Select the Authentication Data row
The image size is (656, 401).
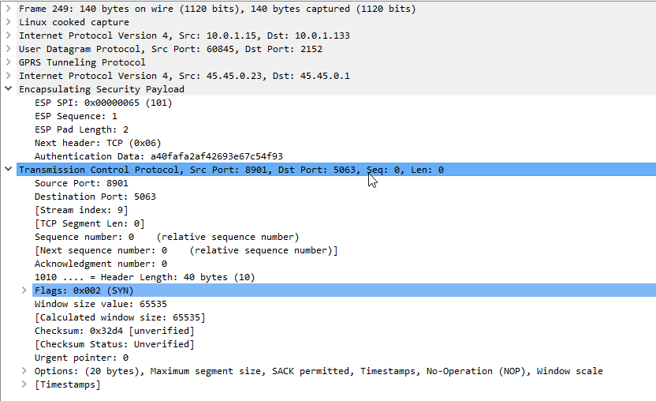[x=337, y=156]
